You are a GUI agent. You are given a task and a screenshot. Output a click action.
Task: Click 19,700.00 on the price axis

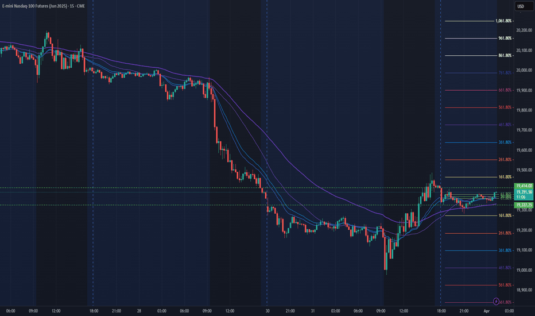524,130
